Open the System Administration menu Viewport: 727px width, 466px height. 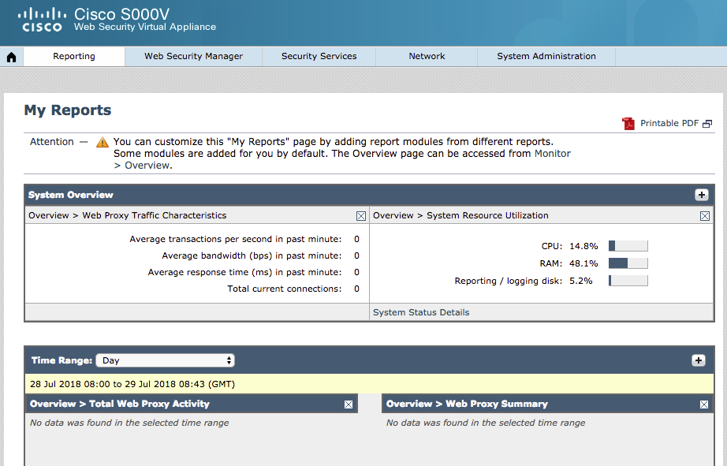(x=546, y=57)
